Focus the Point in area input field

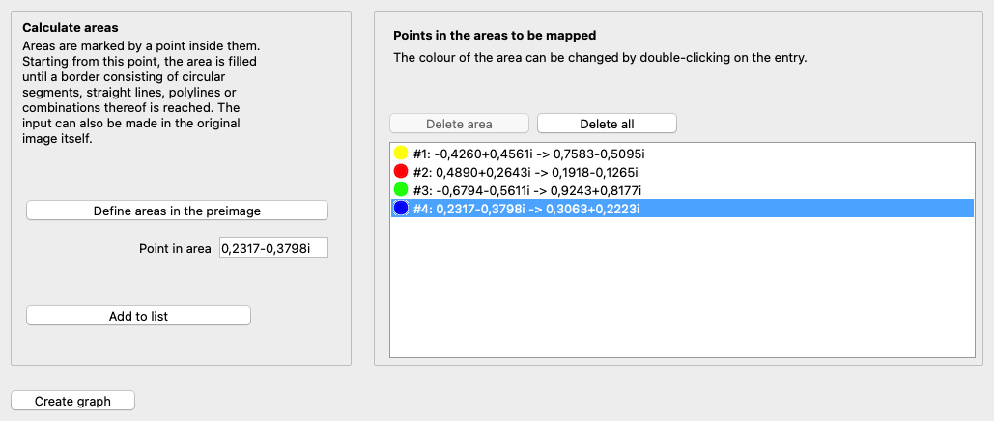273,248
